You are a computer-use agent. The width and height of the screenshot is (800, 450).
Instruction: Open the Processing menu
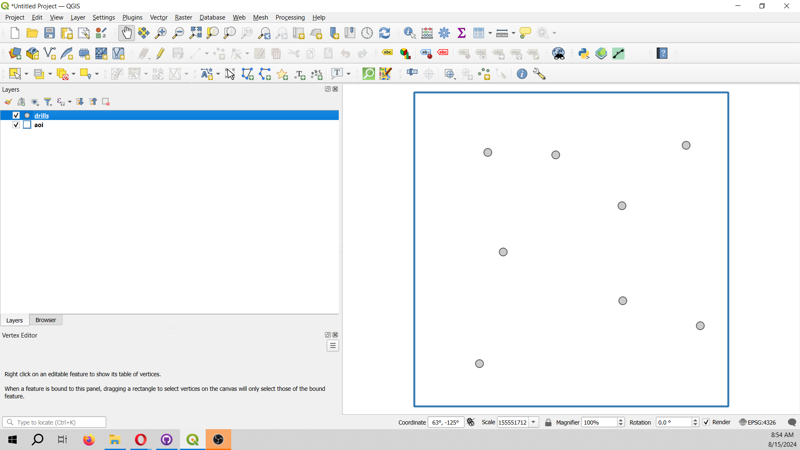[x=290, y=17]
